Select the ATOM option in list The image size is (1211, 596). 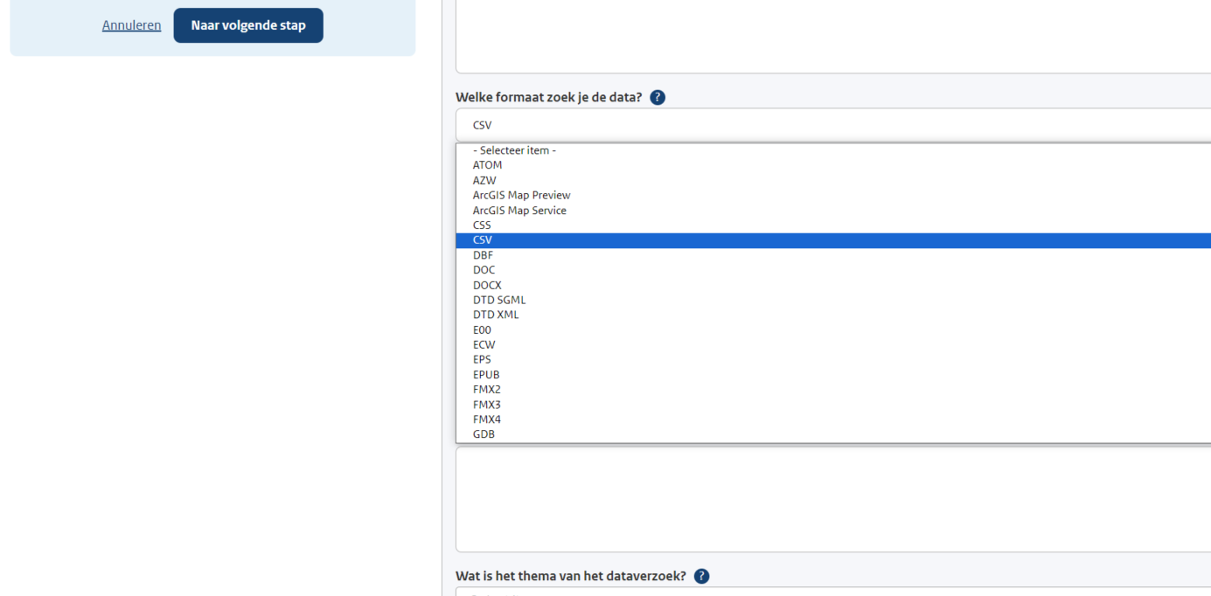pos(487,165)
